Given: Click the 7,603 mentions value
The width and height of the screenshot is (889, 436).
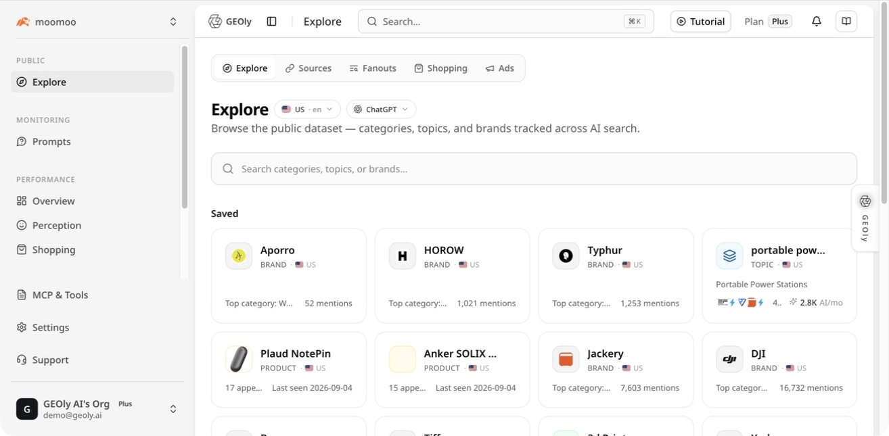Looking at the screenshot, I should pyautogui.click(x=649, y=388).
